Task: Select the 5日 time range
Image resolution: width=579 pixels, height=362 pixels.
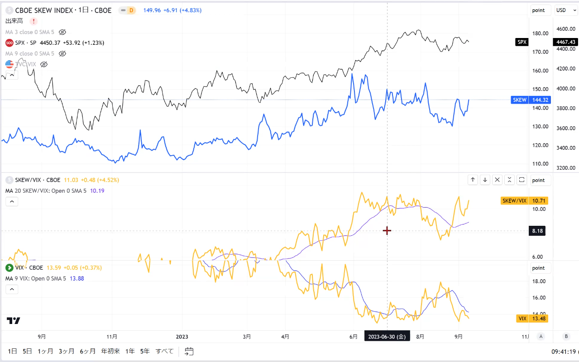Action: [28, 351]
